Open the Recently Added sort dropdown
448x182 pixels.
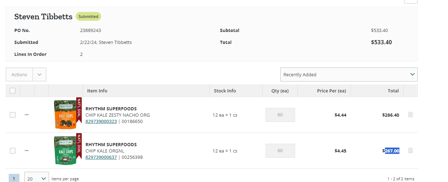click(x=349, y=74)
